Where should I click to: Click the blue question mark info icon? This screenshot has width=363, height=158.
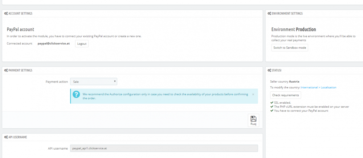tap(76, 95)
